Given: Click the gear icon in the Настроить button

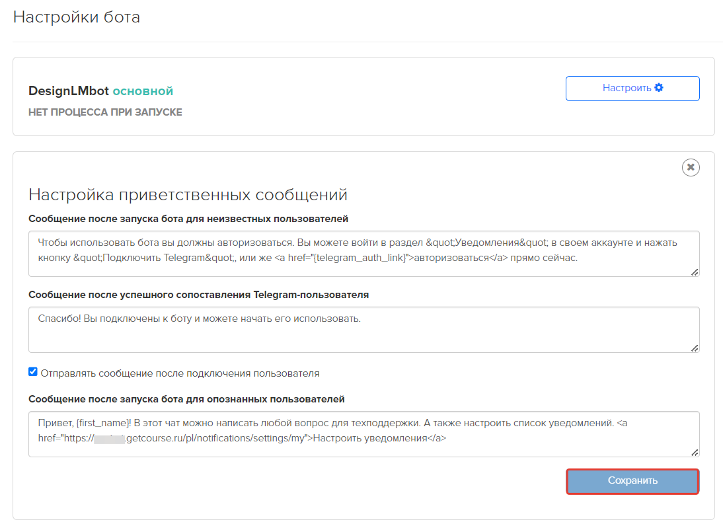Looking at the screenshot, I should coord(658,88).
